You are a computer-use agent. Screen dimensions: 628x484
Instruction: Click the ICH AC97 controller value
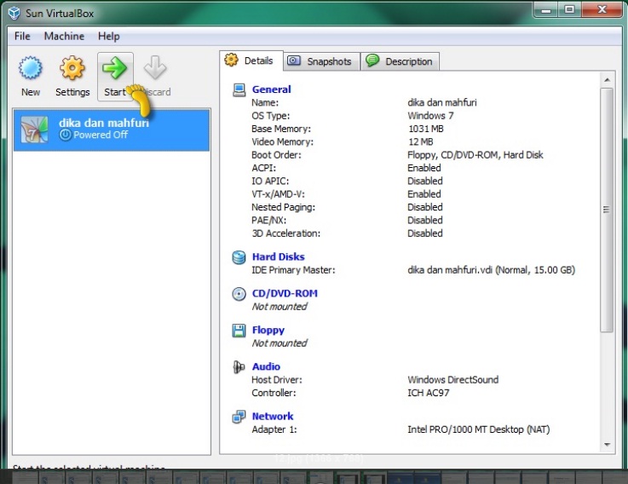429,393
